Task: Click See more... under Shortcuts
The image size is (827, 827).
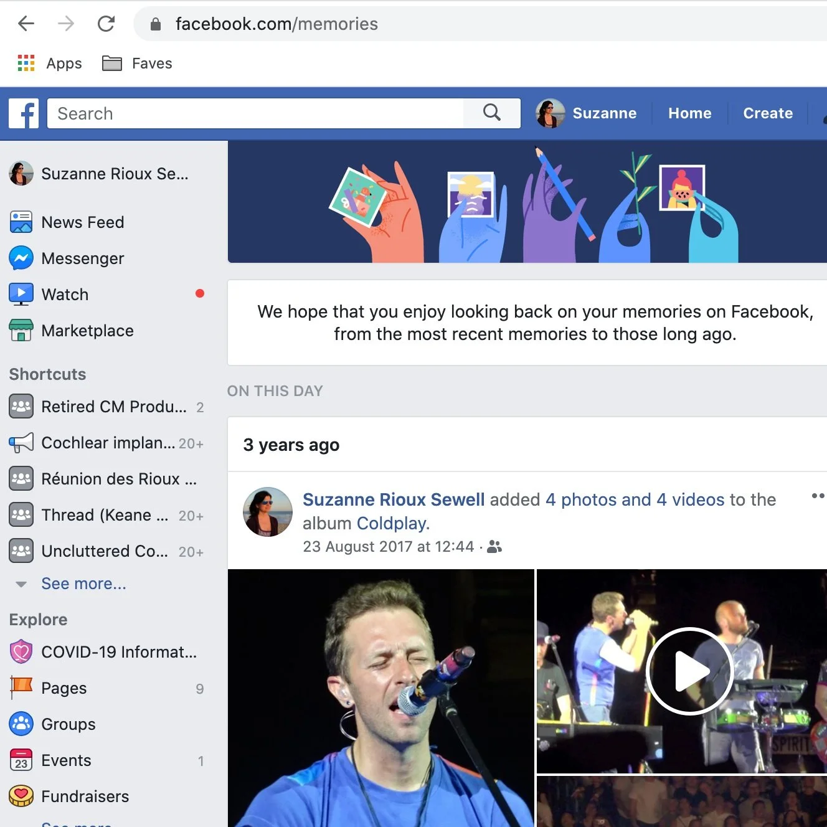Action: click(x=83, y=584)
